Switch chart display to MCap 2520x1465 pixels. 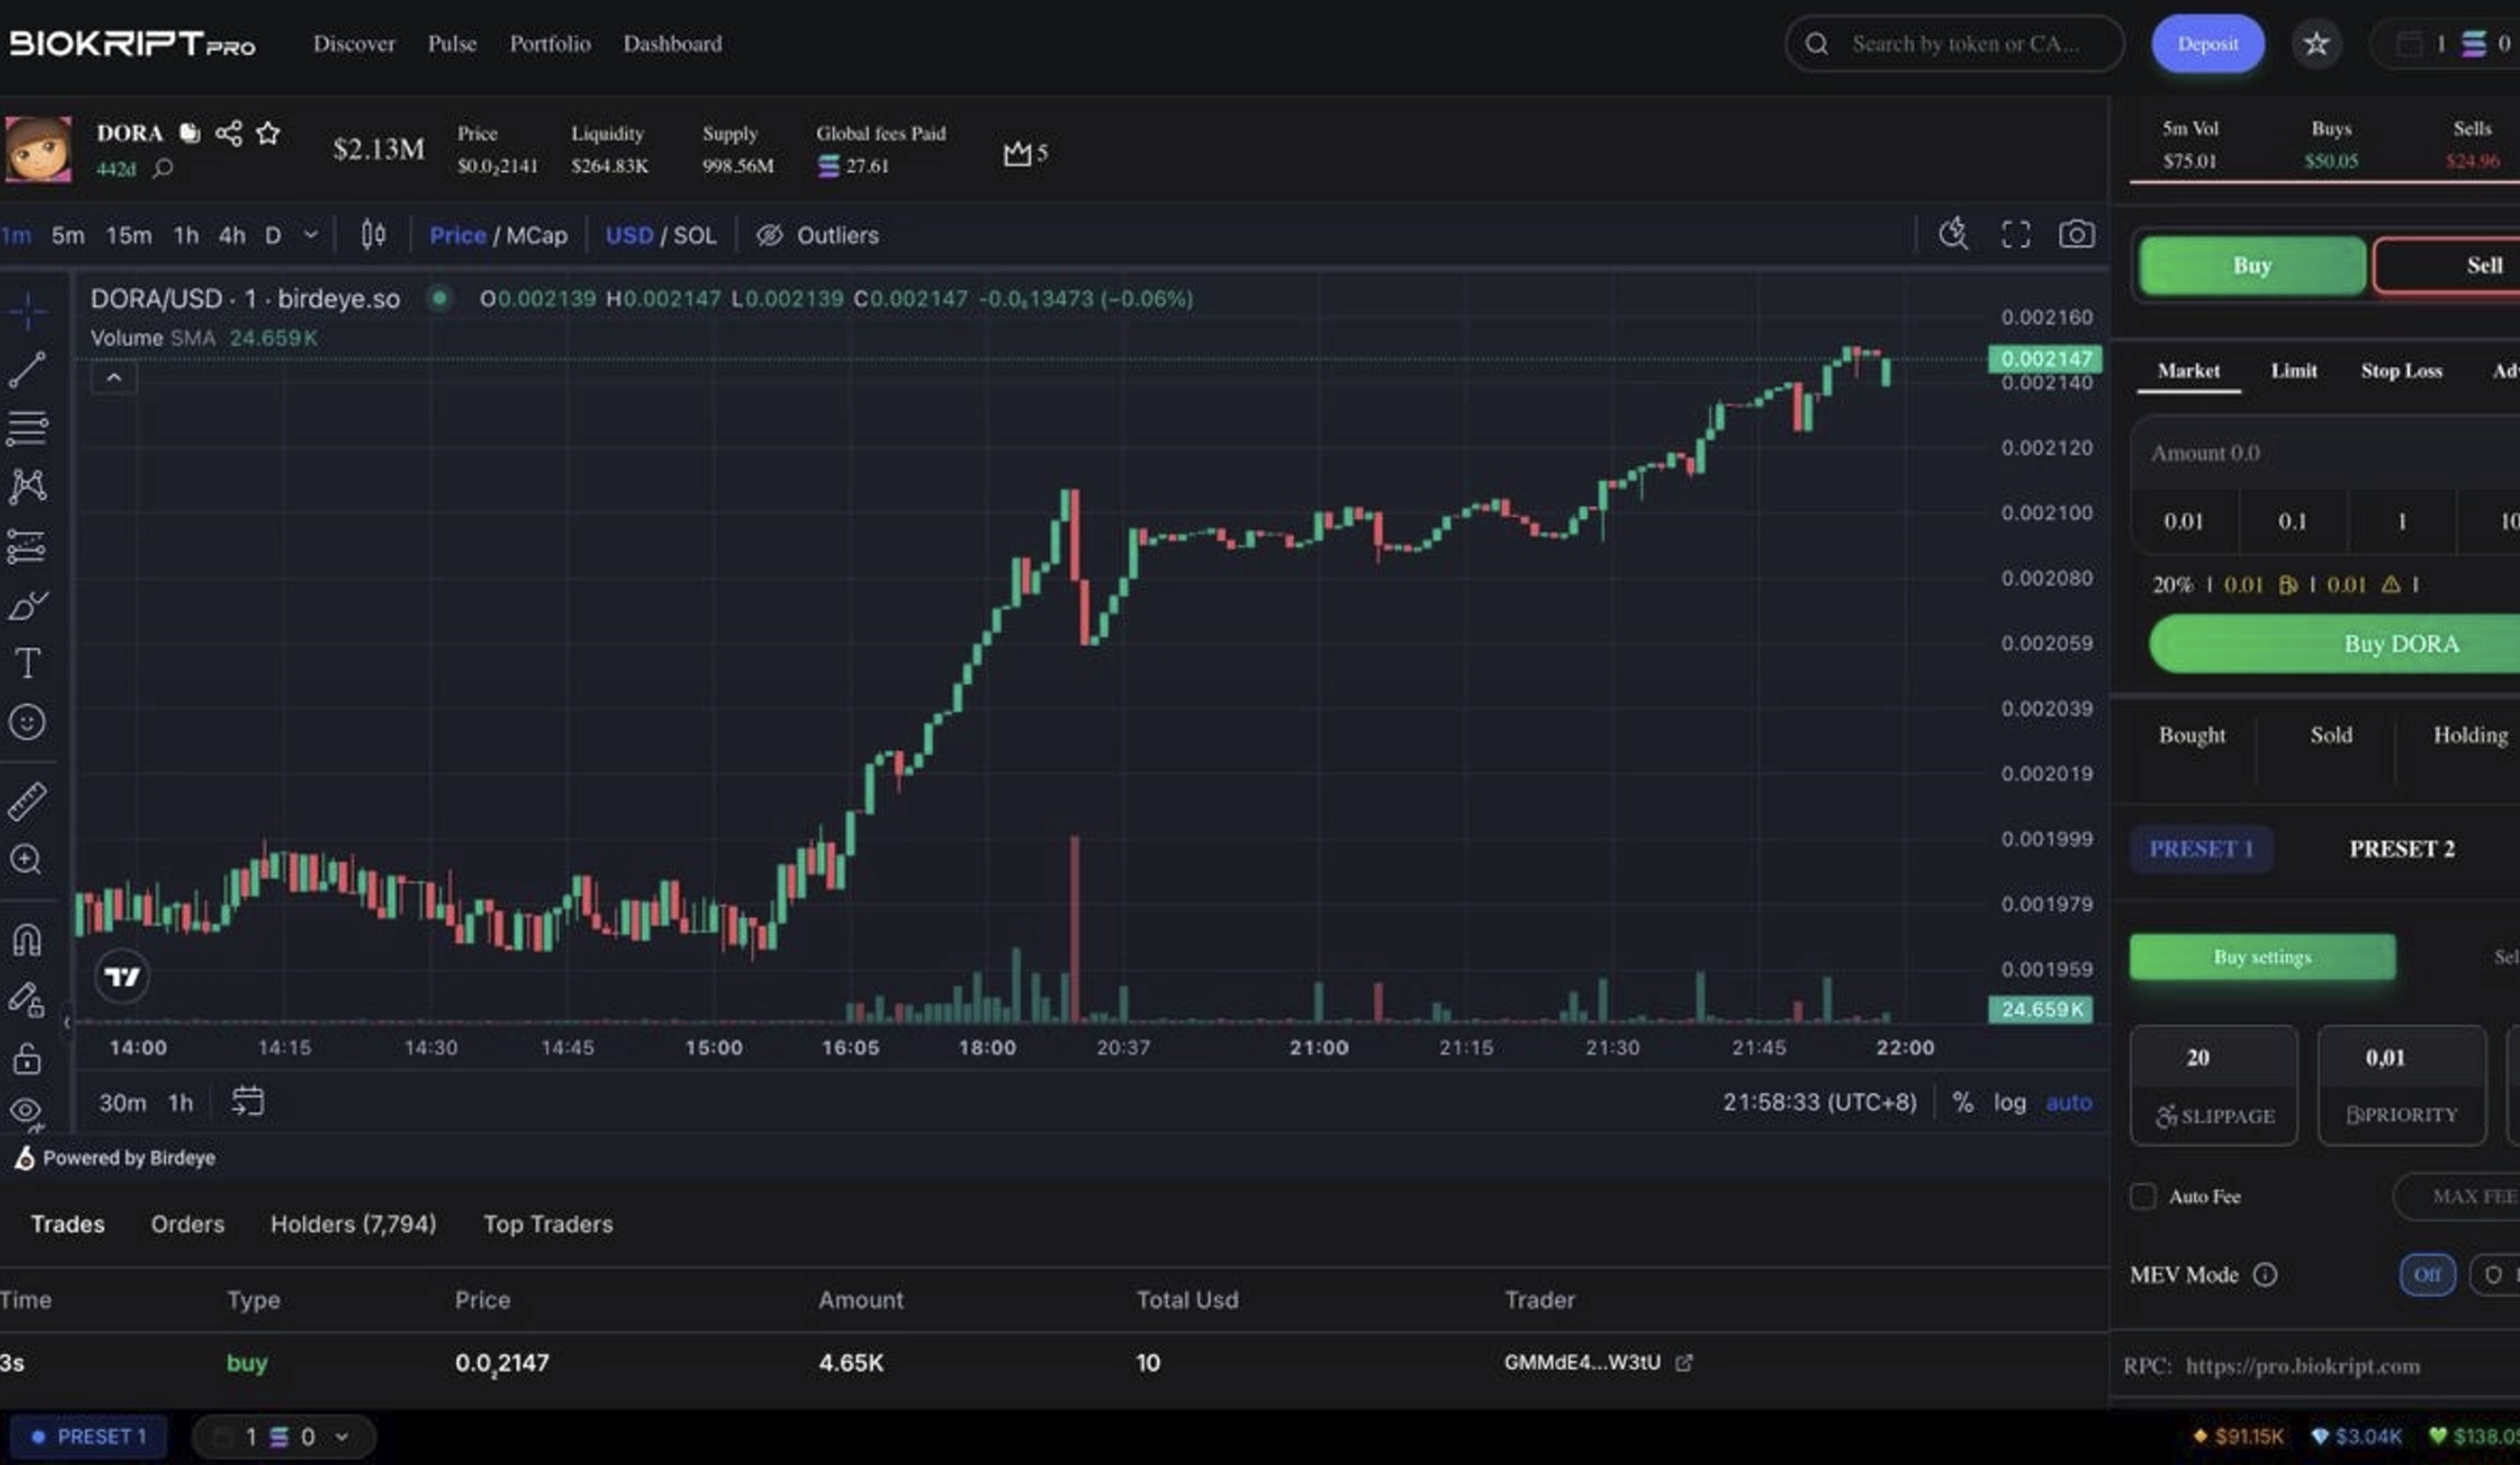click(536, 235)
